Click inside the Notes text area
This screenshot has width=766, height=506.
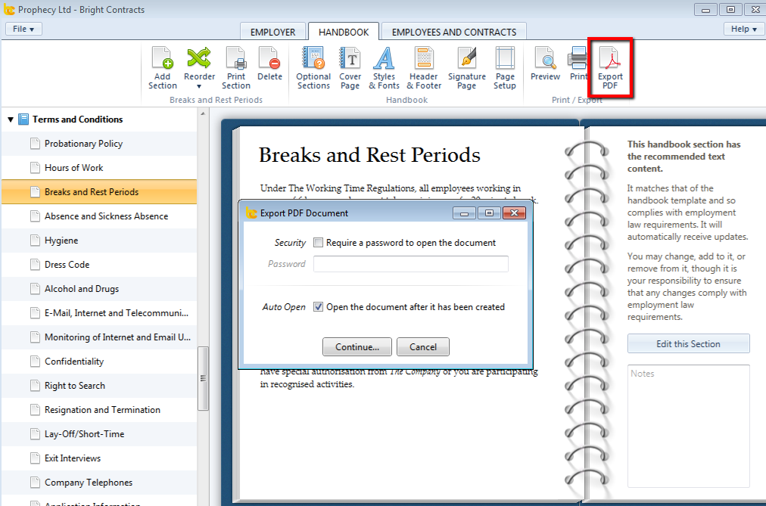point(688,426)
